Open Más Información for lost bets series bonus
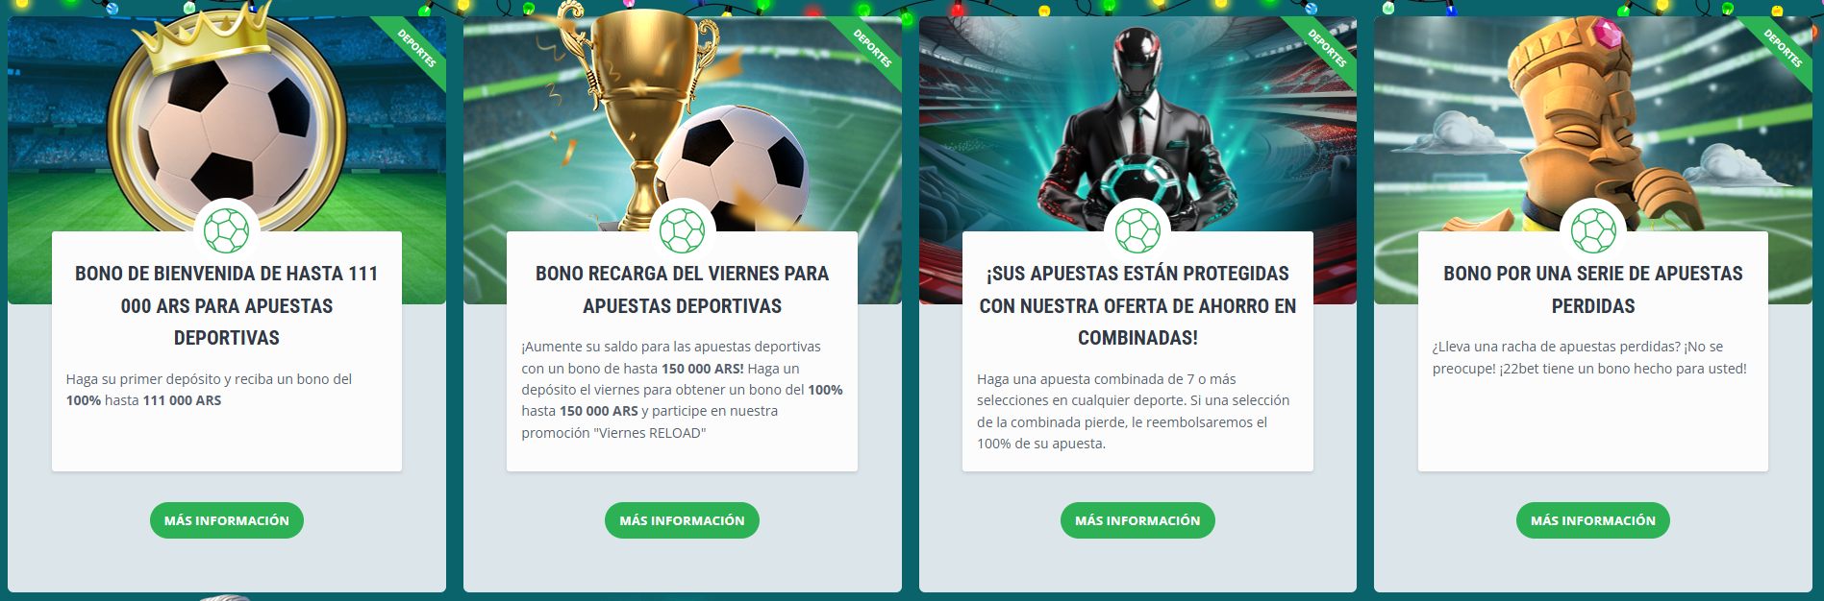The image size is (1824, 601). 1593,520
